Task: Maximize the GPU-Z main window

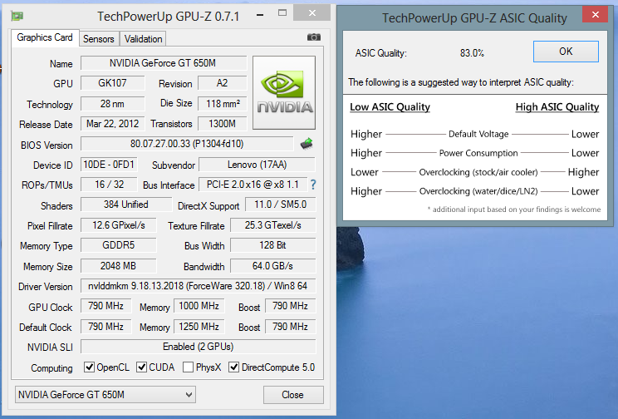Action: coord(282,13)
